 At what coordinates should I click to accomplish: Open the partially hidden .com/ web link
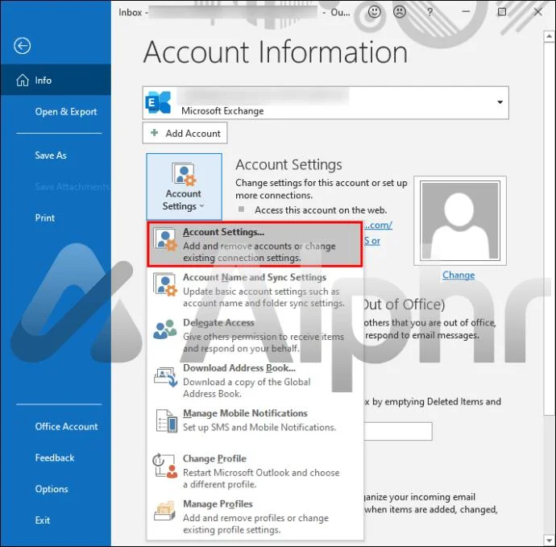(379, 225)
